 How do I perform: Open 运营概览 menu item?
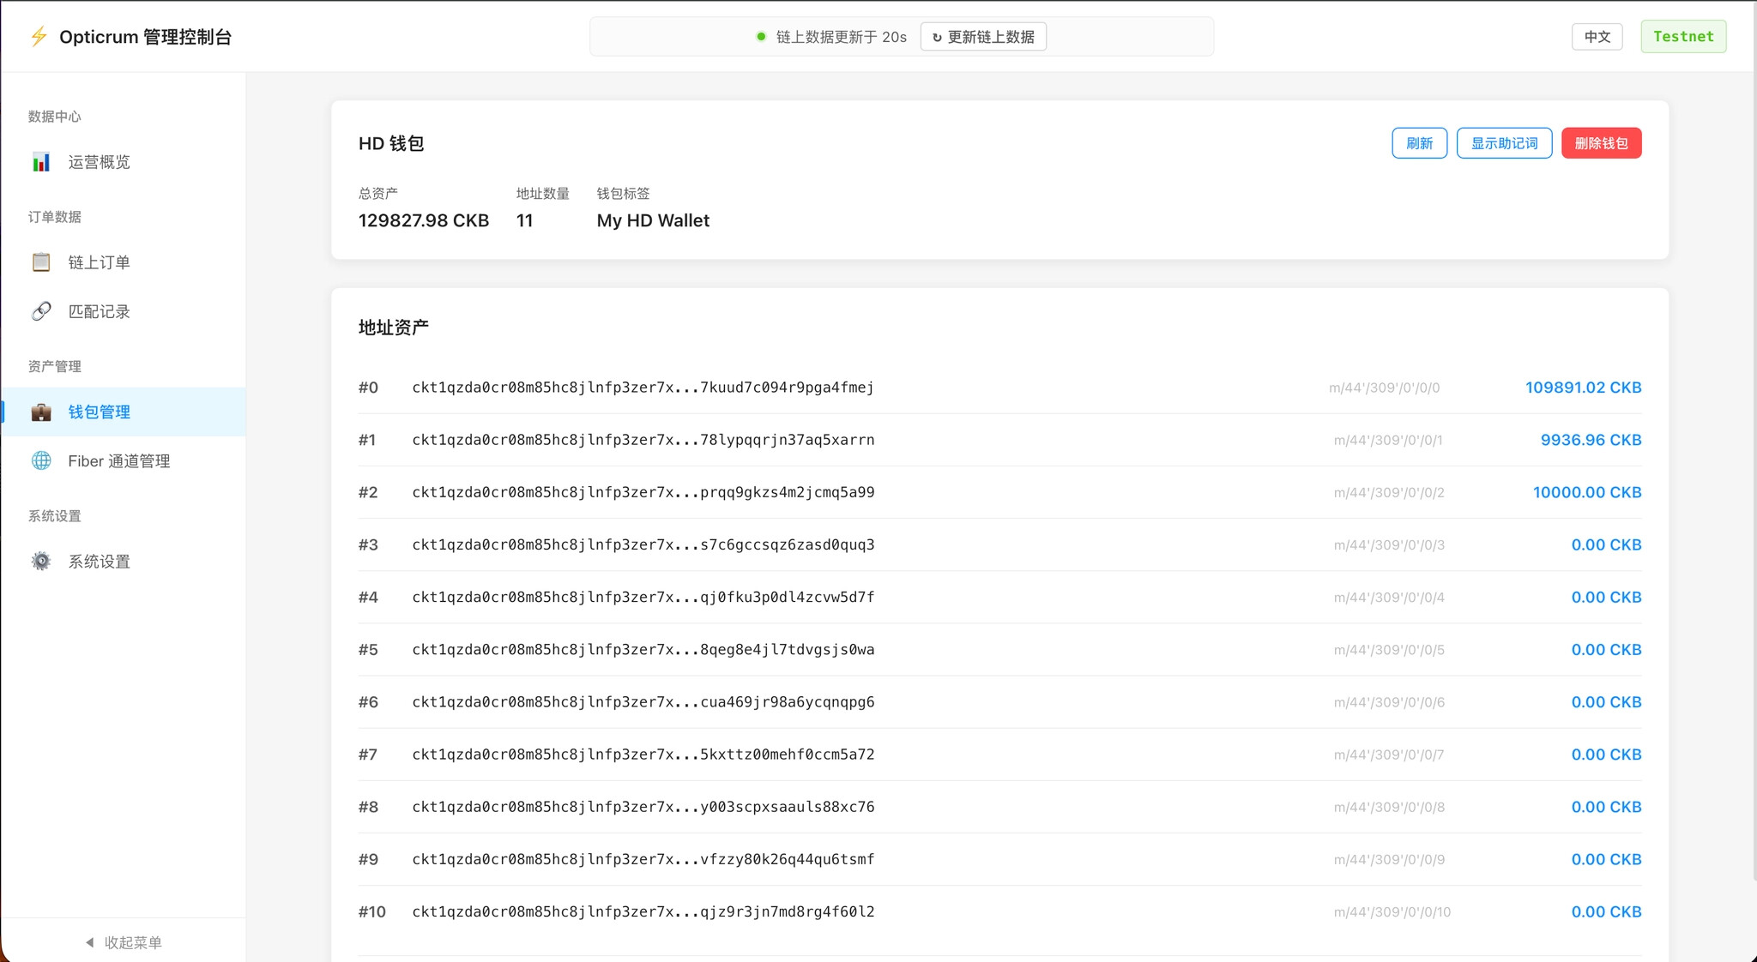point(124,162)
